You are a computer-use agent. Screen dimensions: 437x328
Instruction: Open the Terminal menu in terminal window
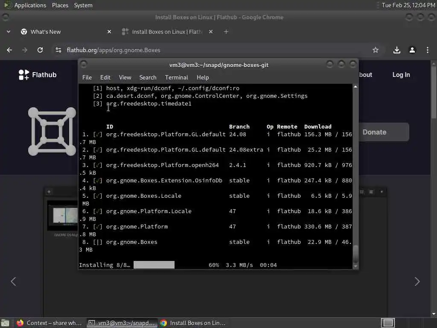pos(176,78)
